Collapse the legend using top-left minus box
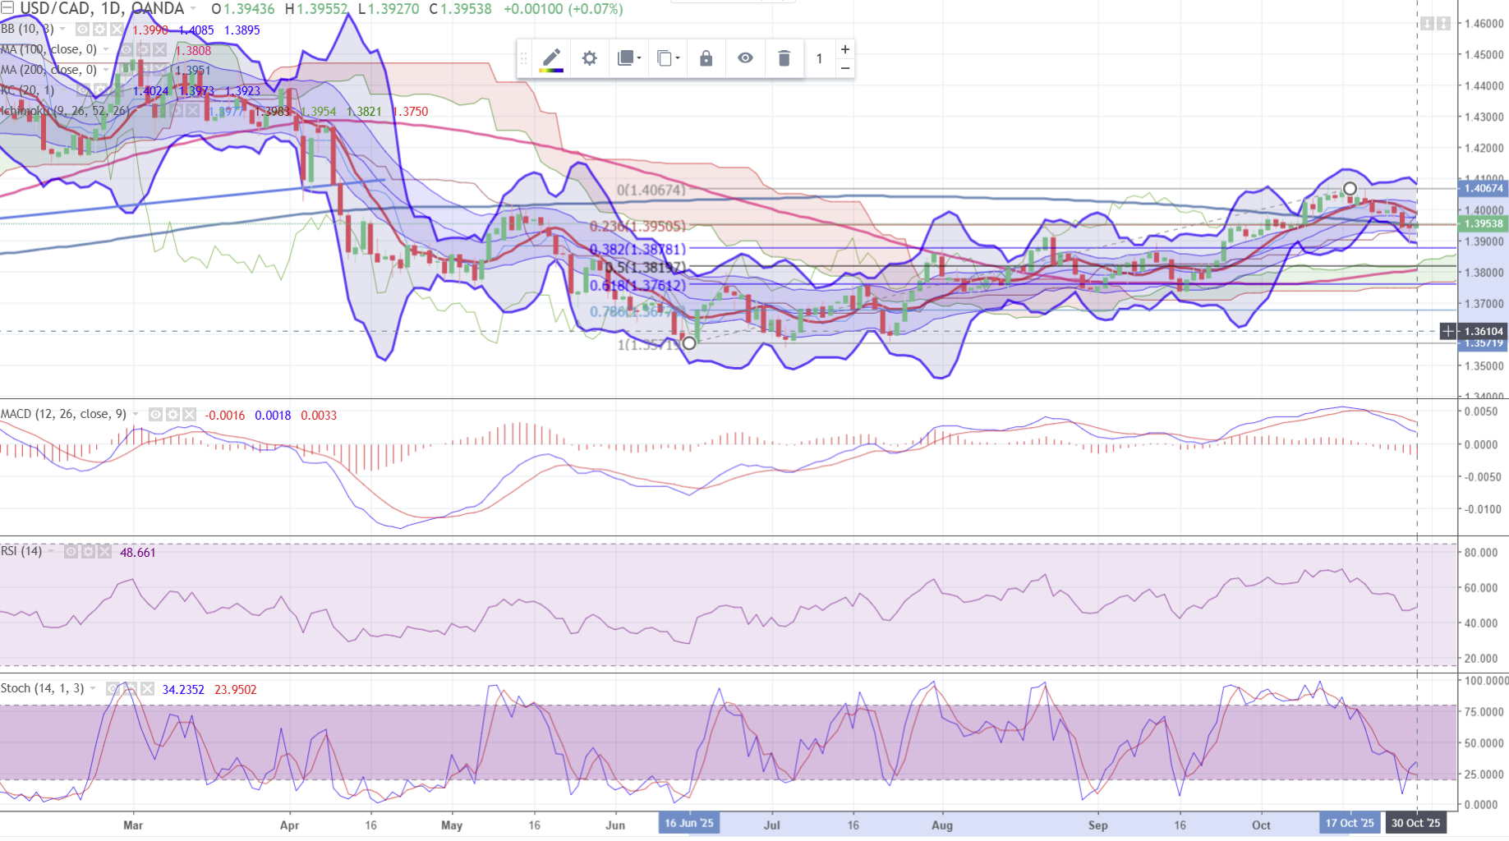 [x=7, y=8]
